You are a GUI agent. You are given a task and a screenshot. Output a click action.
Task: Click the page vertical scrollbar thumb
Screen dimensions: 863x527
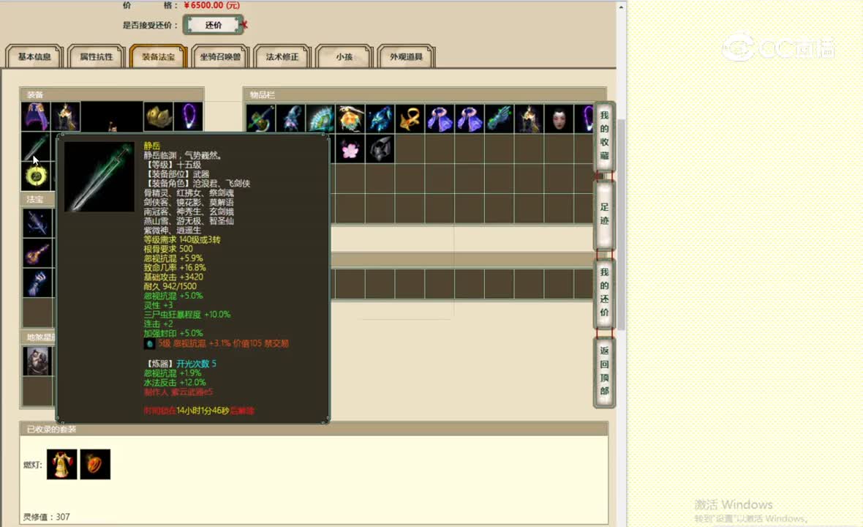pos(621,223)
